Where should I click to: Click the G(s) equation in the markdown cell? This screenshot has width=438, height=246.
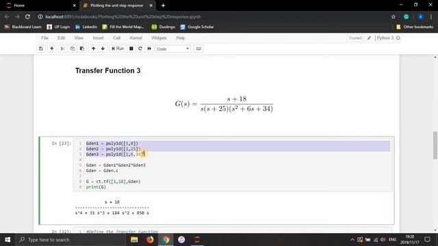(x=224, y=104)
